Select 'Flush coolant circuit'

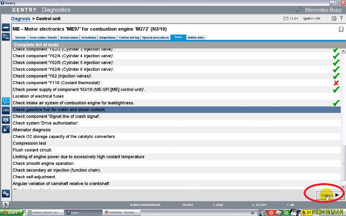click(x=176, y=150)
